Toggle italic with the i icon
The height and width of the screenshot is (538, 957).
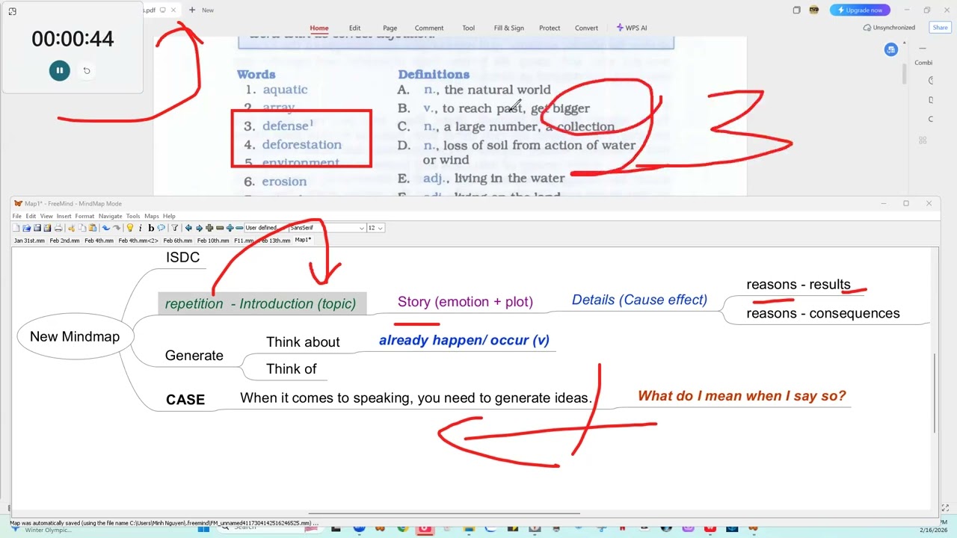[x=140, y=228]
